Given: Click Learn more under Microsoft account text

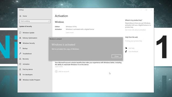Looking at the screenshot, I should coord(59,67).
